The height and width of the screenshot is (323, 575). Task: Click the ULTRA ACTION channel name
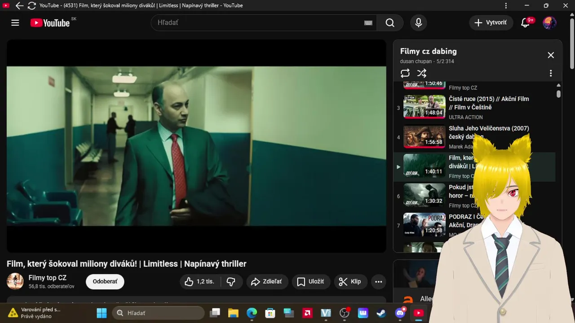(466, 117)
